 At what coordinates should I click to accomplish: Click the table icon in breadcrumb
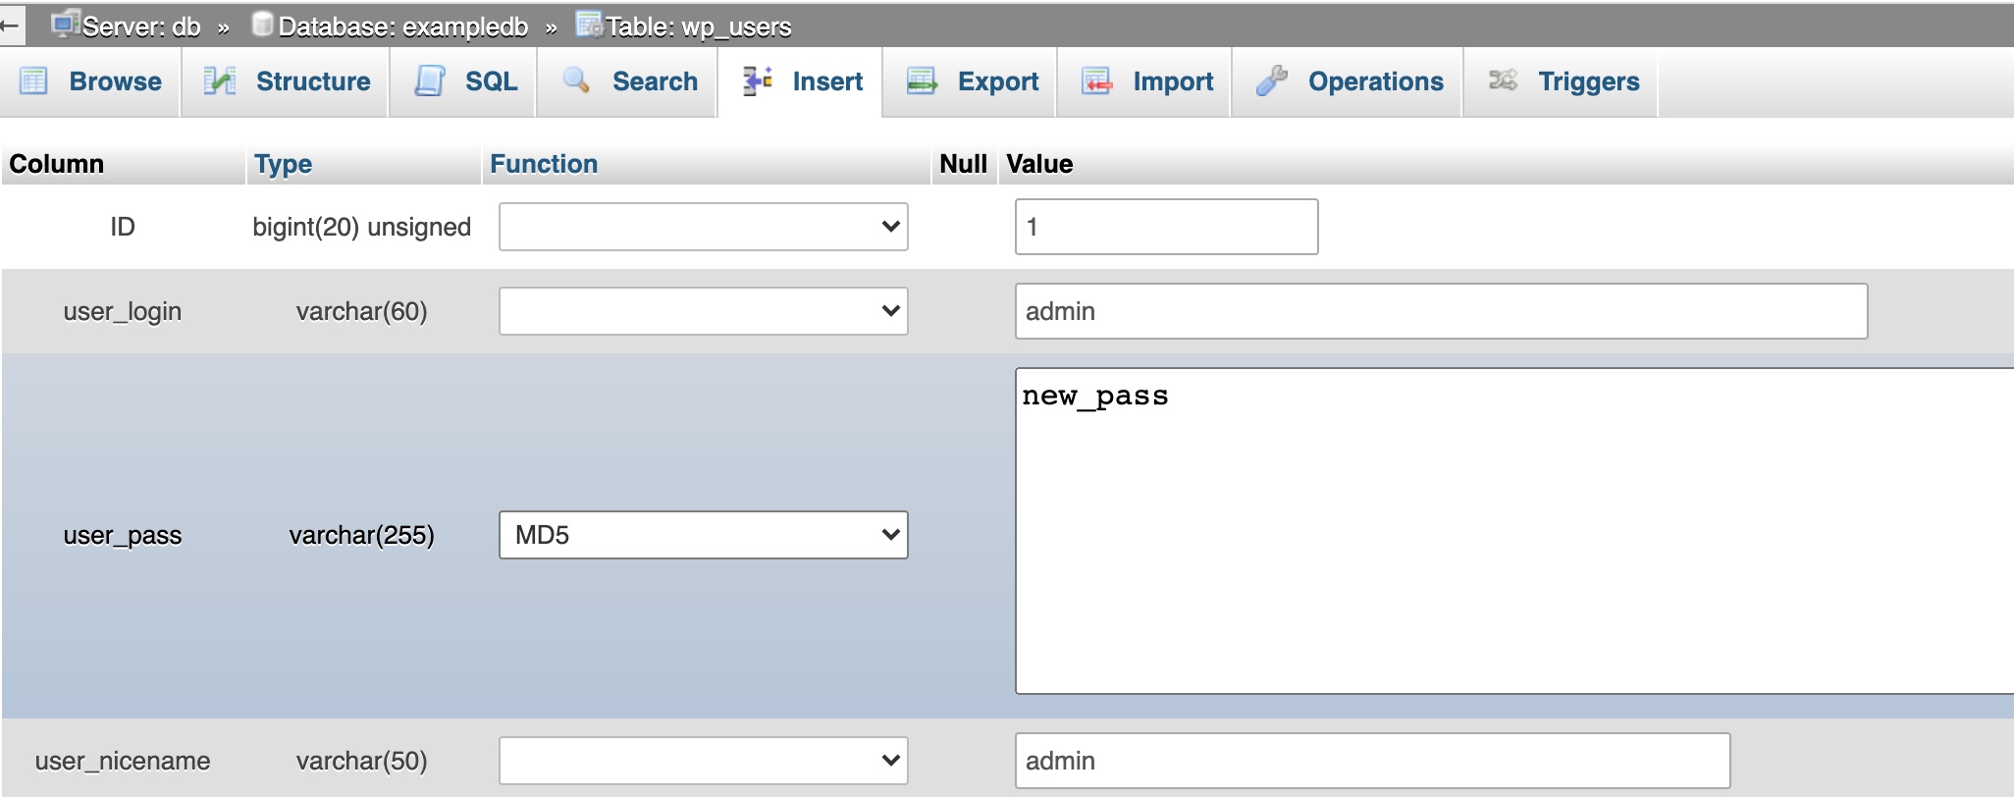pos(589,25)
